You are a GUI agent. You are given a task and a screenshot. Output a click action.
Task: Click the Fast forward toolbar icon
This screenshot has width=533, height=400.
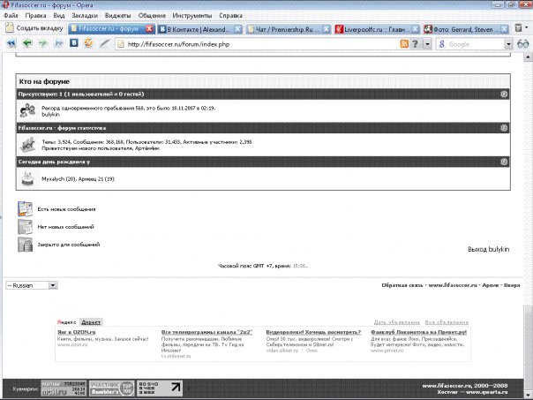[59, 43]
